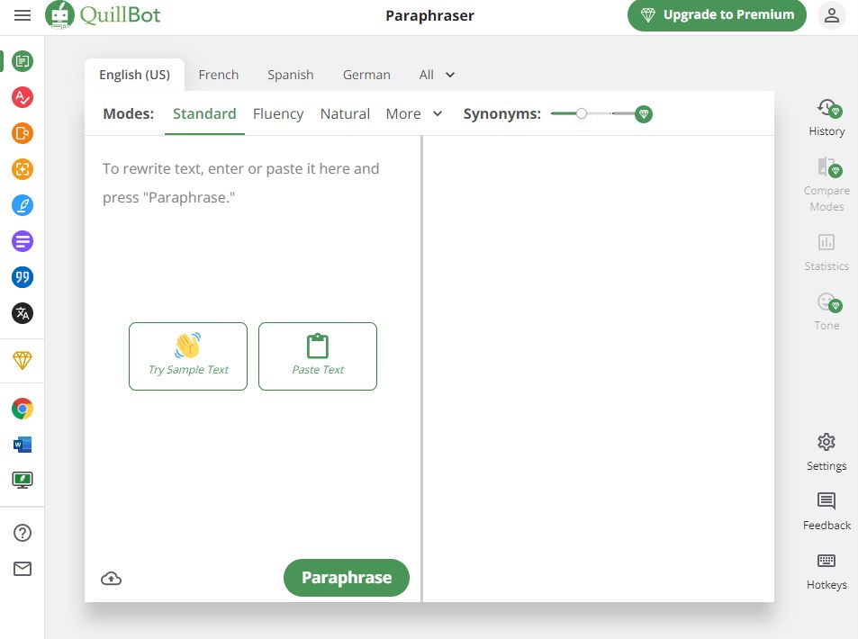Click the Paraphrase button
Viewport: 858px width, 639px height.
pos(347,578)
